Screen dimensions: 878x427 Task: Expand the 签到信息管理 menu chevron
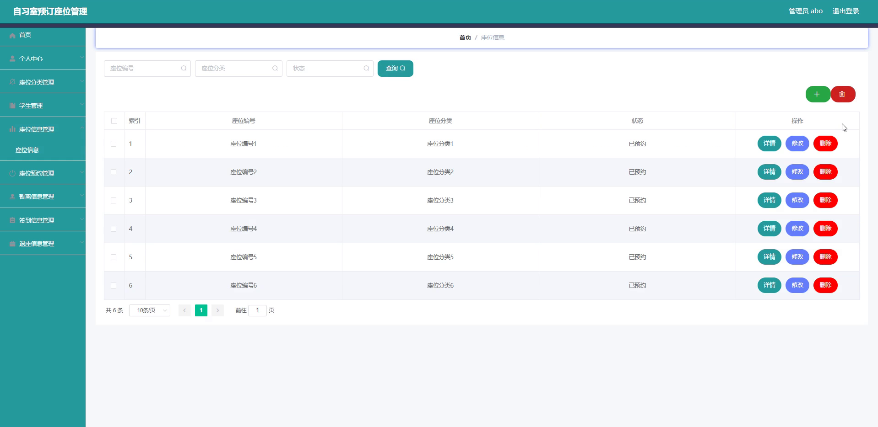[81, 219]
